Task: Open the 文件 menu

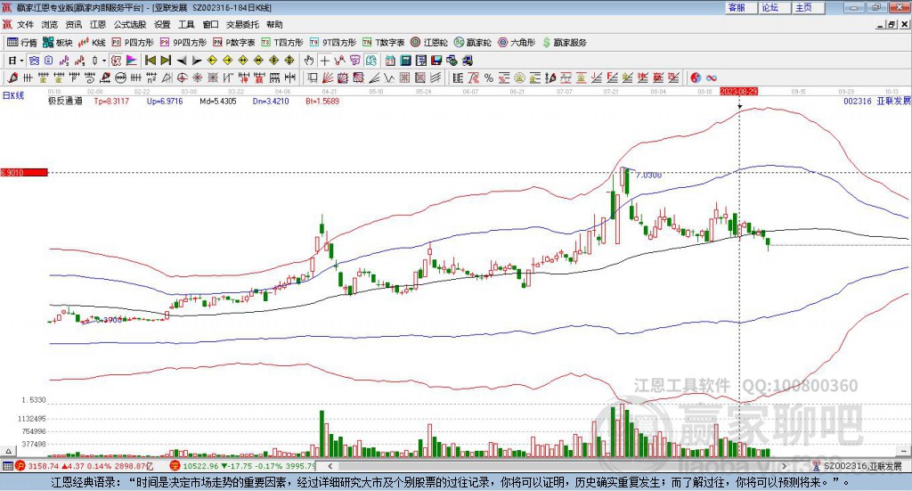Action: click(25, 24)
